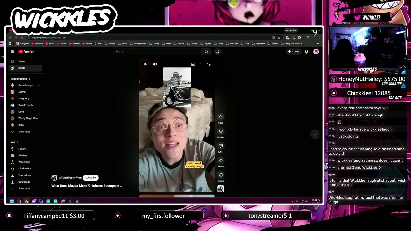
Task: Open Watch later
Action: tap(25, 162)
